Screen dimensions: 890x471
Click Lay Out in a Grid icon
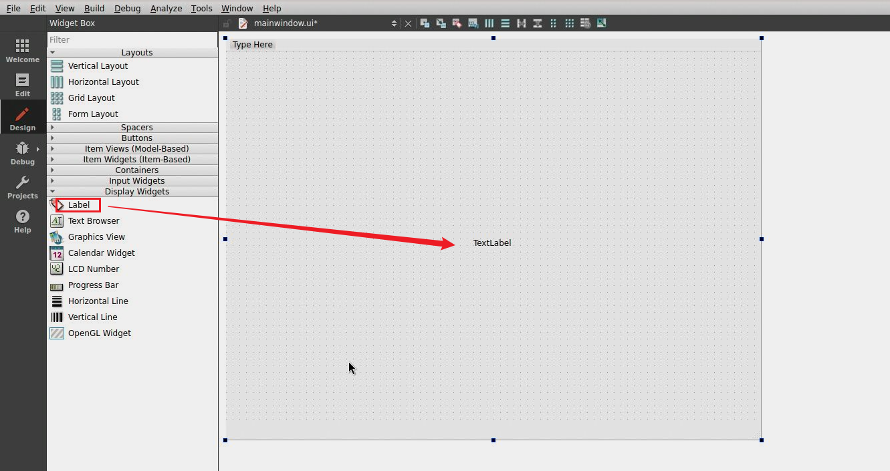click(x=570, y=23)
